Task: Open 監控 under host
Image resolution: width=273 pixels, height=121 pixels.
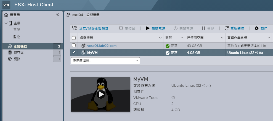Action: [17, 37]
